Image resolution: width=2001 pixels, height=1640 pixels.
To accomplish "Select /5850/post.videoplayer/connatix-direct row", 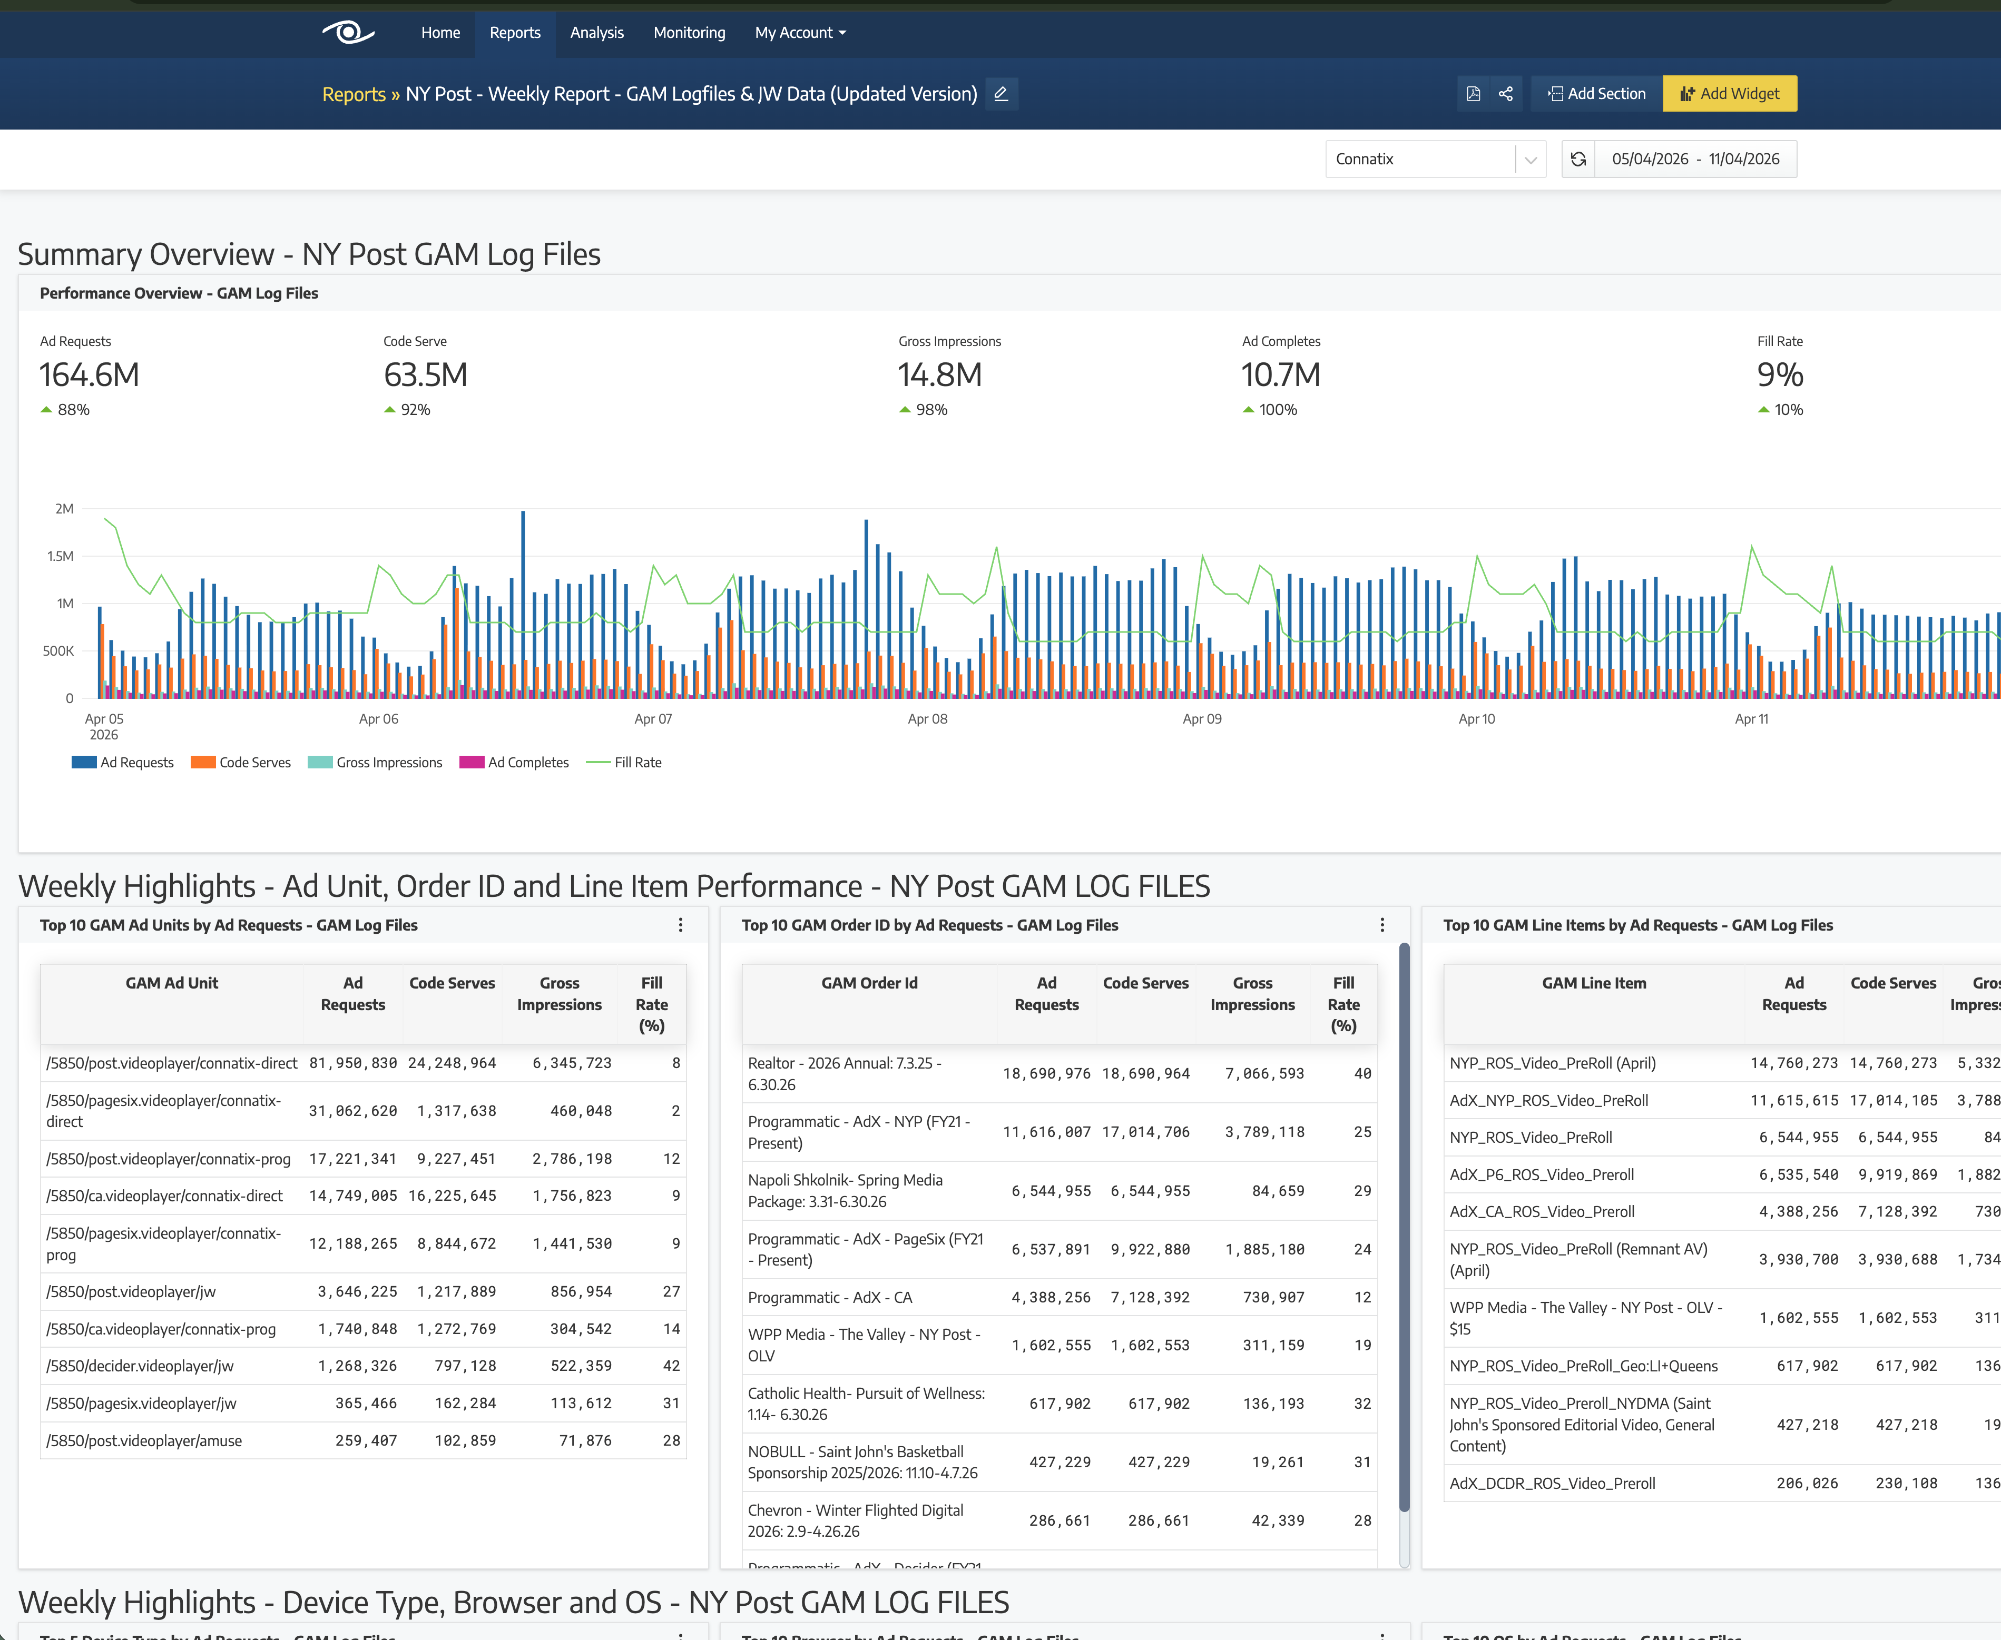I will [x=363, y=1063].
